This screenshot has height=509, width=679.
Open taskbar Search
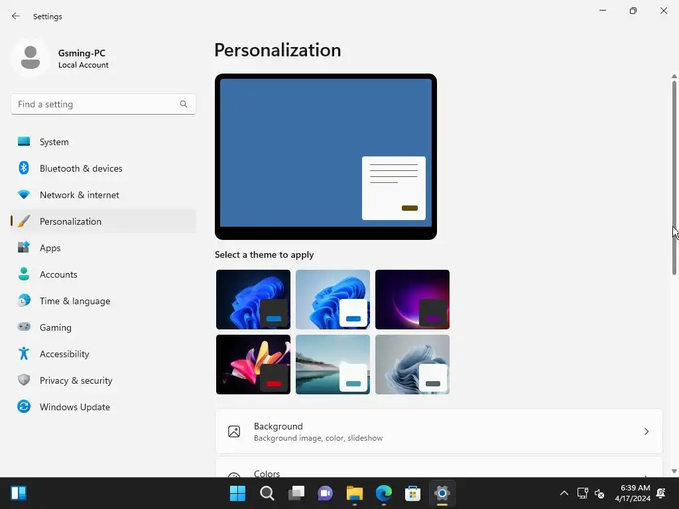coord(267,493)
